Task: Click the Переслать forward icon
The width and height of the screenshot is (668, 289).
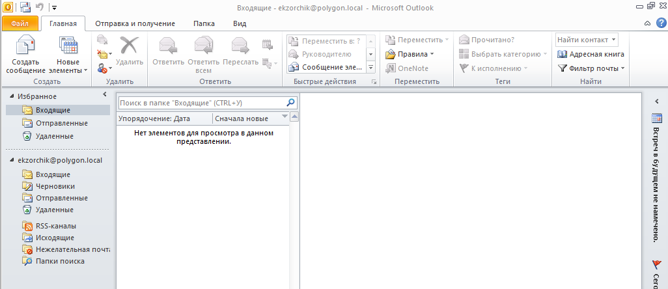Action: pos(240,51)
